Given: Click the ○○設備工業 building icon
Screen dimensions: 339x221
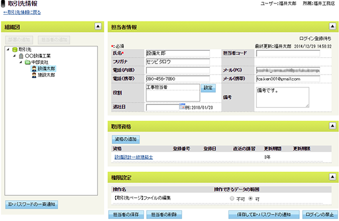Looking at the screenshot, I should click(x=21, y=56).
